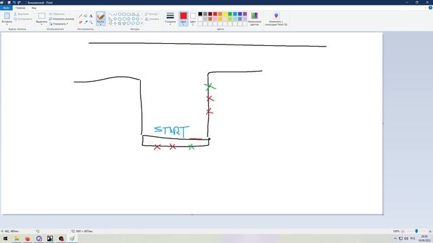Pick the yellow color swatch
This screenshot has width=433, height=243.
pos(225,14)
